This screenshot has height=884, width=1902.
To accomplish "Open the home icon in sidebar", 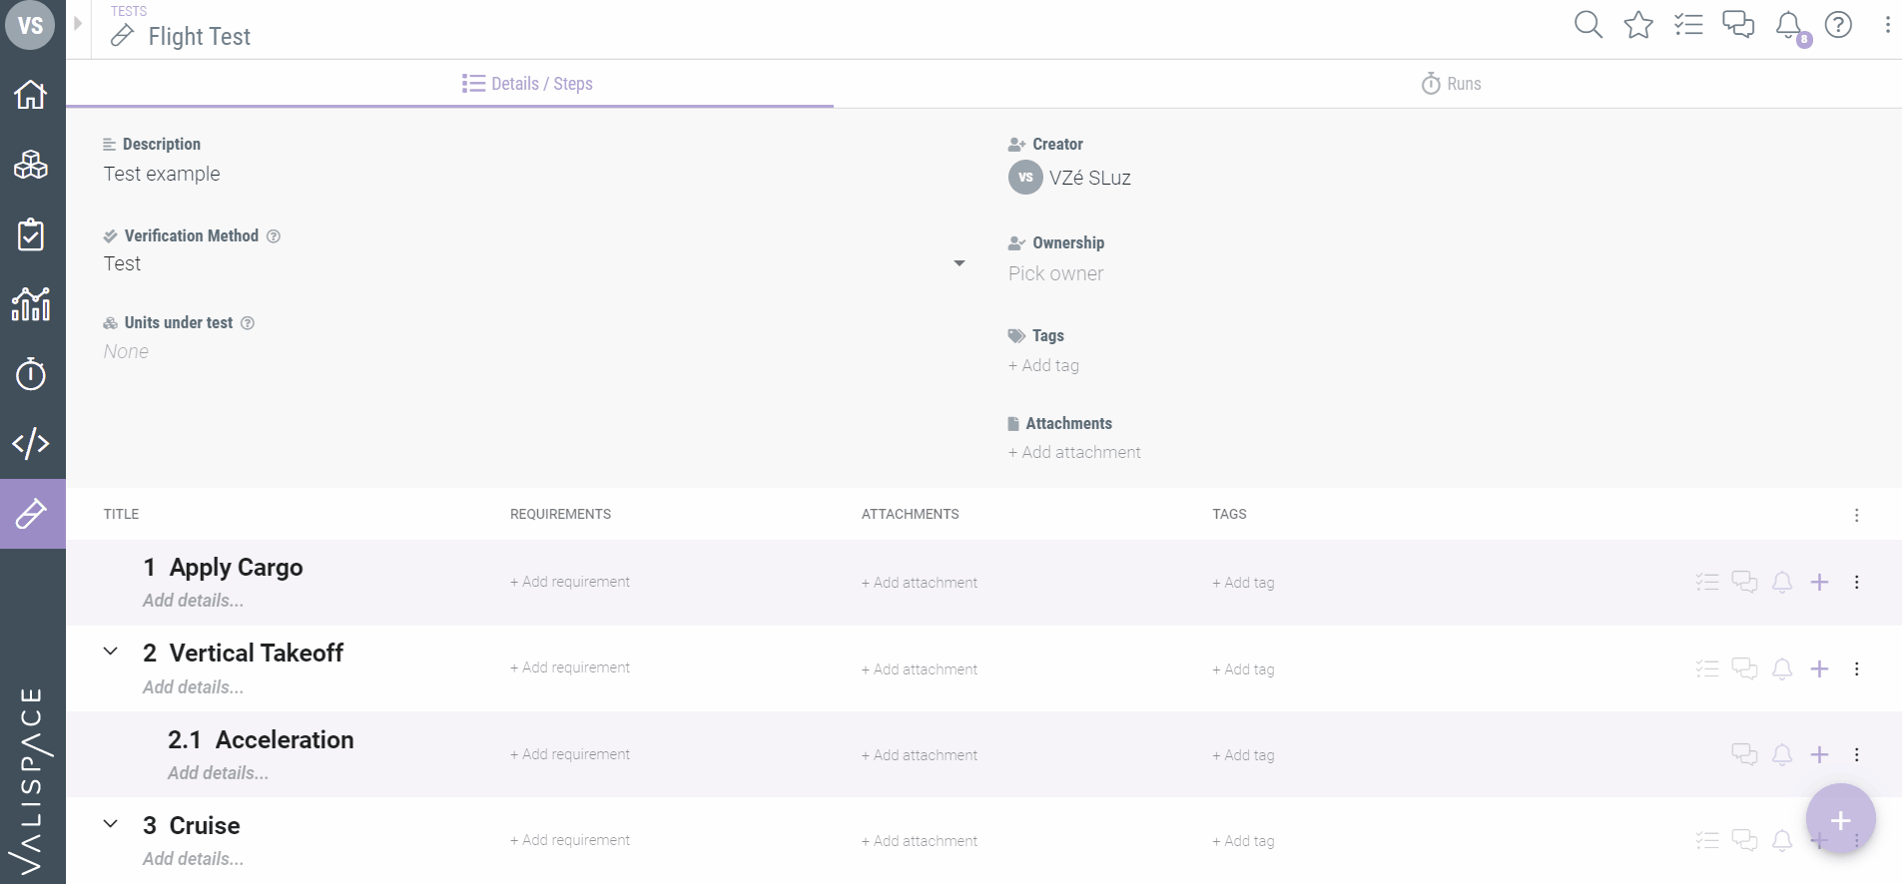I will pyautogui.click(x=31, y=95).
